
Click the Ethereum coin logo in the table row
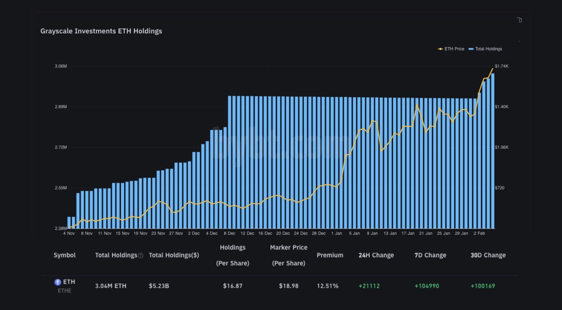[x=58, y=282]
